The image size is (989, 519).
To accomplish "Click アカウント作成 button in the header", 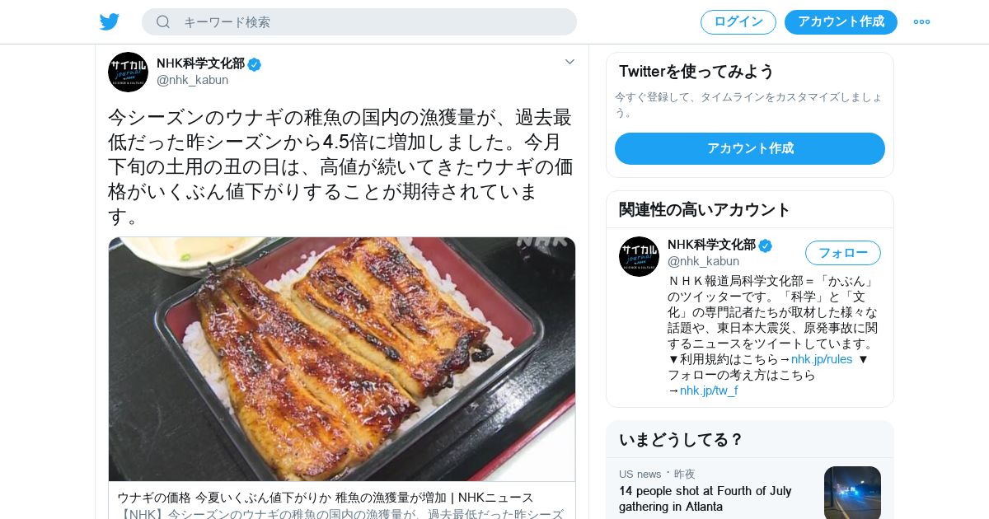I will tap(841, 21).
